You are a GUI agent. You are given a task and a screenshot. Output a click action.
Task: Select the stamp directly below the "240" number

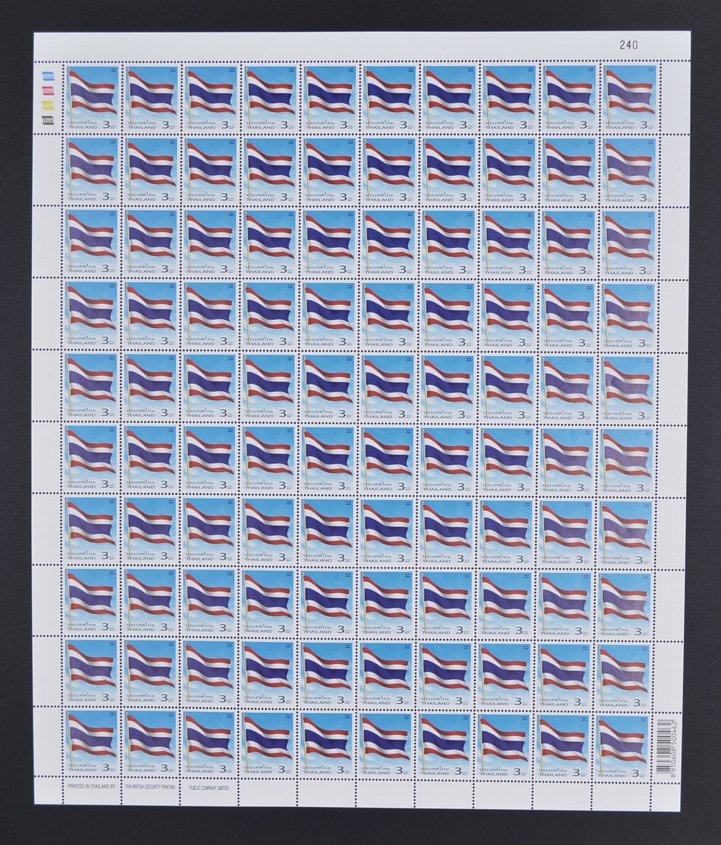(x=629, y=98)
